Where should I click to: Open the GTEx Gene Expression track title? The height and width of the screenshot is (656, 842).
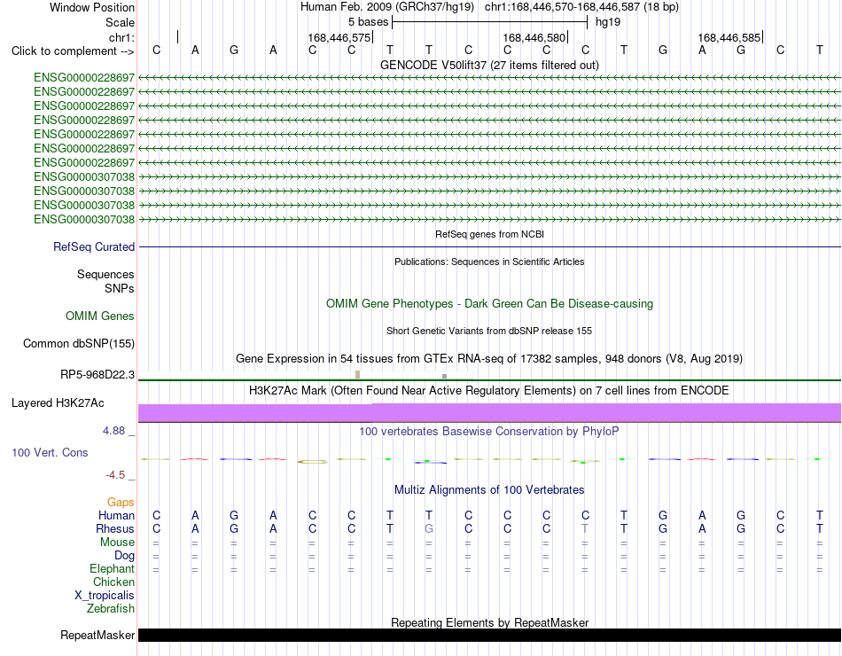[489, 358]
